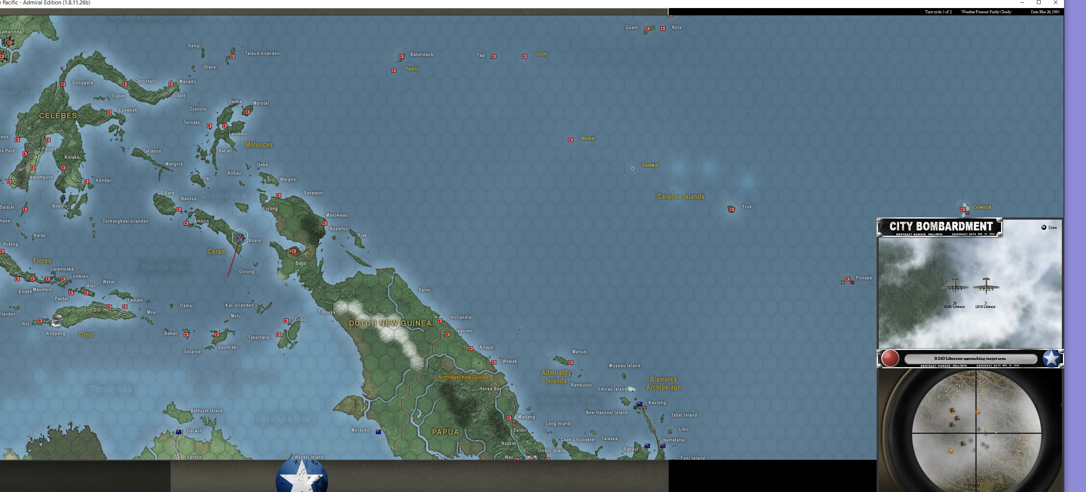
Task: Select the Japanese base icon at Babo
Action: click(294, 251)
